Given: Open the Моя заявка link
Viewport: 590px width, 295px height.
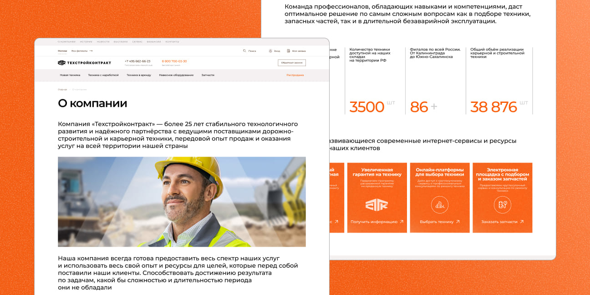Looking at the screenshot, I should (x=299, y=51).
